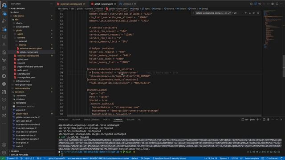
Task: Click Spaces: 2 indentation in status bar
Action: click(x=224, y=158)
